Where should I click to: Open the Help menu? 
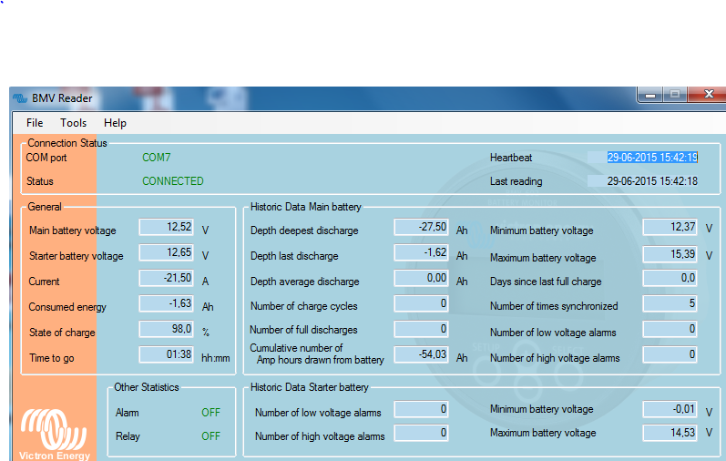[x=115, y=123]
